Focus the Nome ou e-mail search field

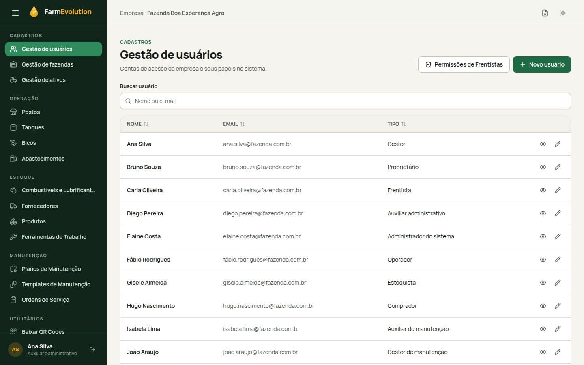[x=345, y=101]
